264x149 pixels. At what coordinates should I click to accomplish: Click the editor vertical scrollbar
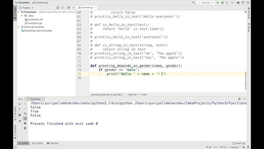(x=245, y=81)
